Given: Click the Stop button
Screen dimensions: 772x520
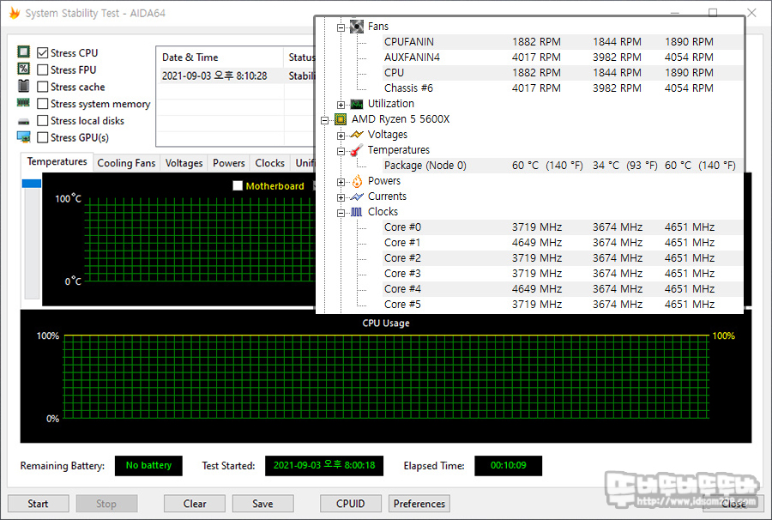Looking at the screenshot, I should coord(106,504).
